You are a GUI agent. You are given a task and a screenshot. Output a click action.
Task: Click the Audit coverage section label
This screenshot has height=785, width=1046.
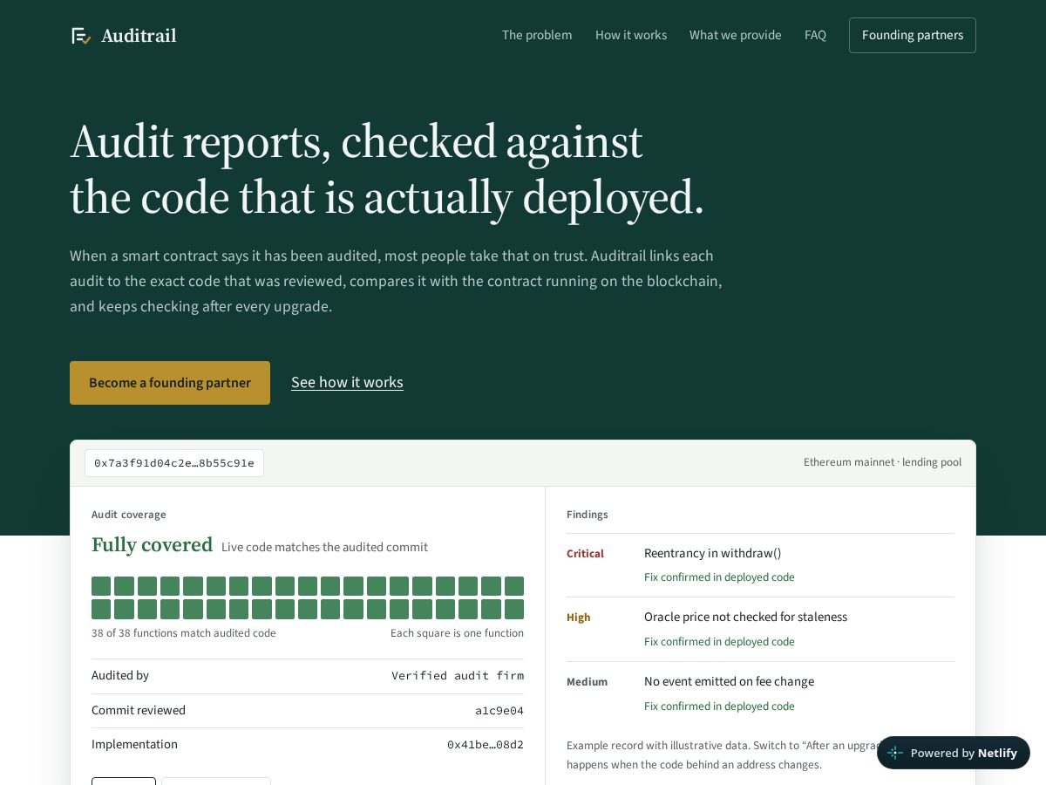(129, 515)
